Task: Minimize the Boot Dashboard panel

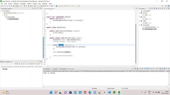Action: point(39,61)
